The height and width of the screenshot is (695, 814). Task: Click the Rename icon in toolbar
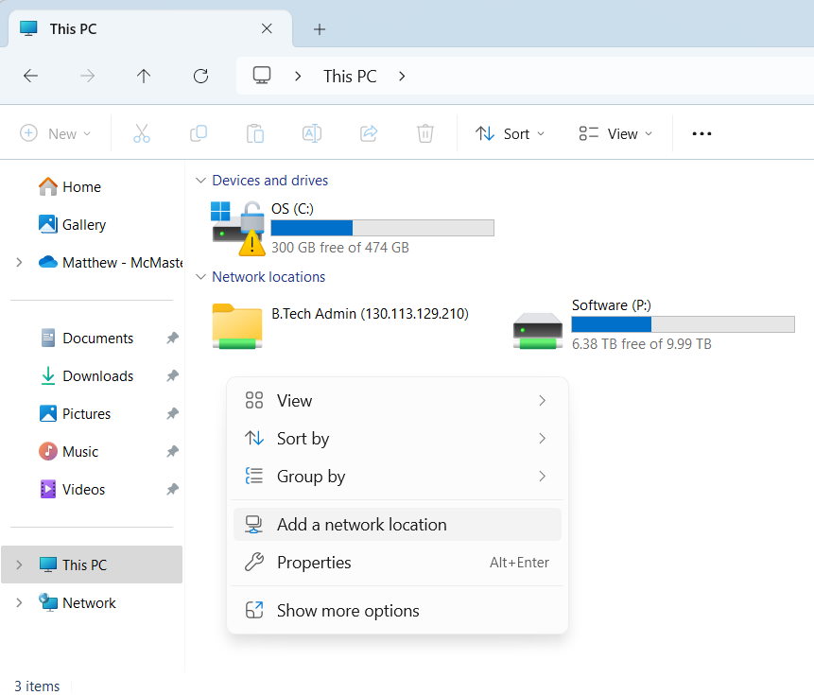coord(312,133)
